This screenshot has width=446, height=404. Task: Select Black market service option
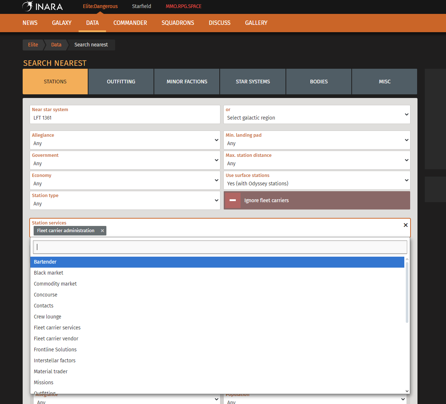click(217, 273)
